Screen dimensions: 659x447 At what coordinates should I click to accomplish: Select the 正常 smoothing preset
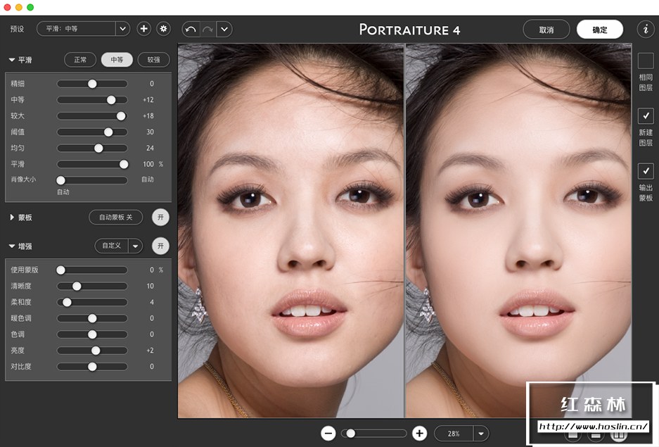click(x=80, y=60)
